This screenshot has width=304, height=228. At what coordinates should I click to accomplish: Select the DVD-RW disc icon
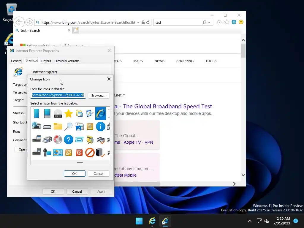(58, 114)
